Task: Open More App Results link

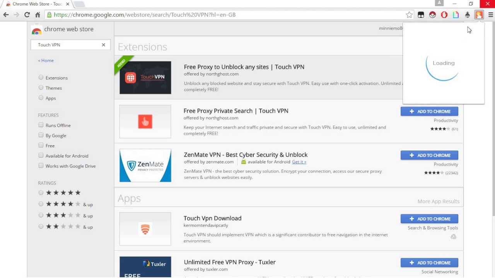Action: click(439, 202)
